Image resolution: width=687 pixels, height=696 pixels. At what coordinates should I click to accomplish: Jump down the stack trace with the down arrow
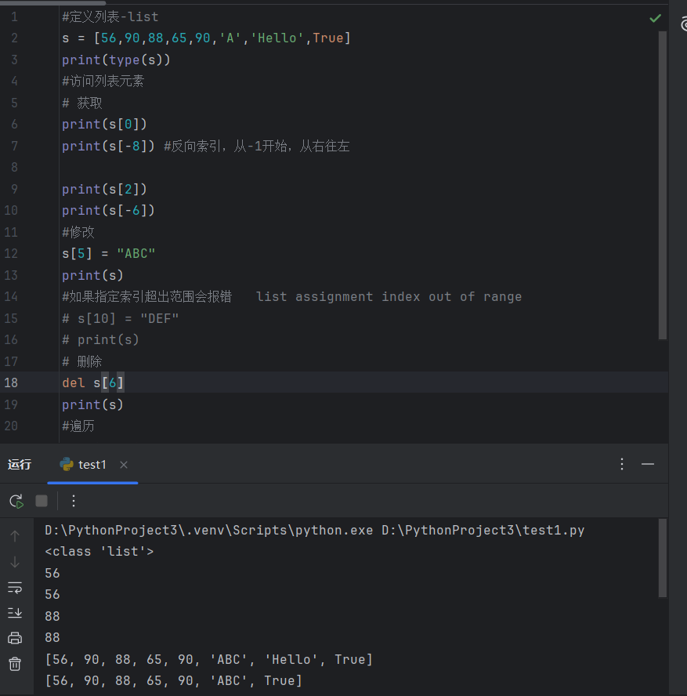click(15, 562)
